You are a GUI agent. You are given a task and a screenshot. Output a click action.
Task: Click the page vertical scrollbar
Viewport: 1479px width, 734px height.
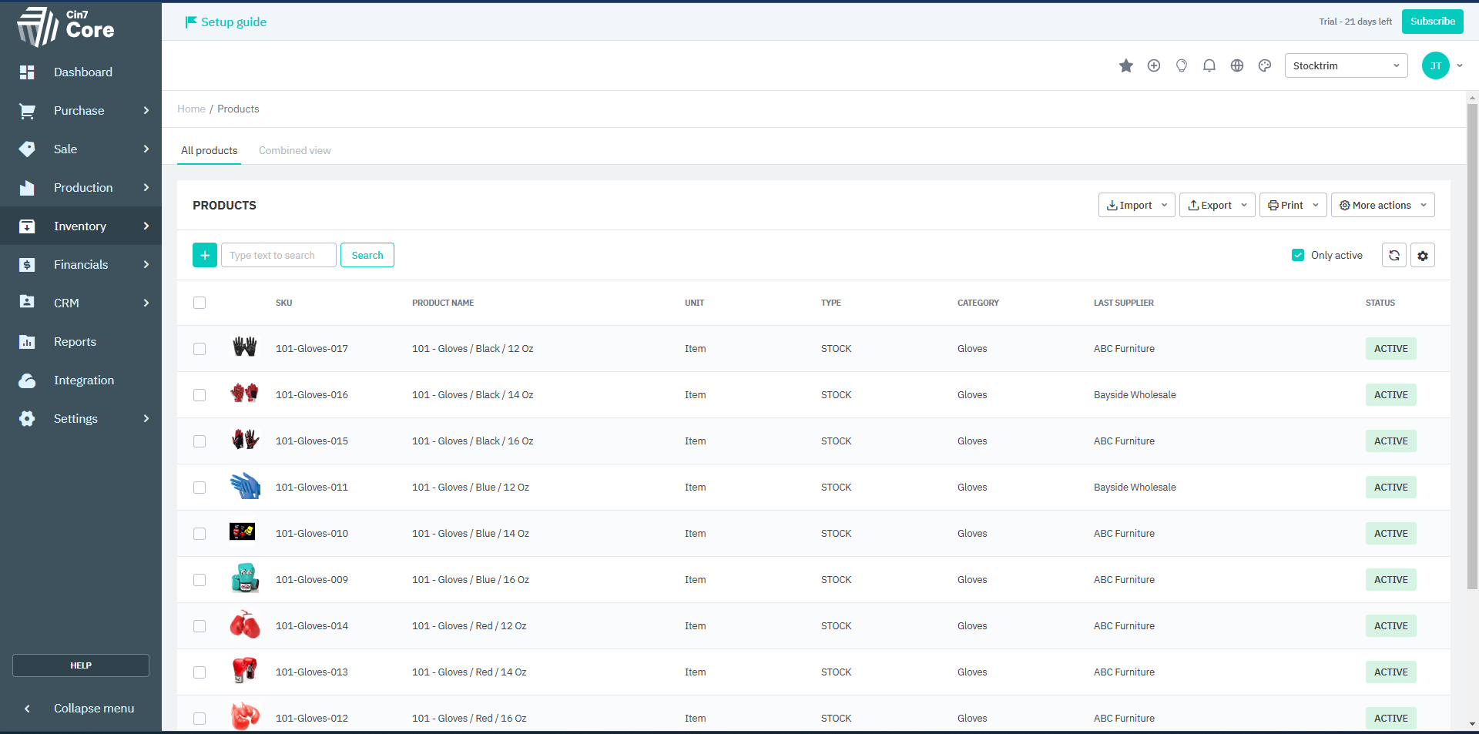1472,347
